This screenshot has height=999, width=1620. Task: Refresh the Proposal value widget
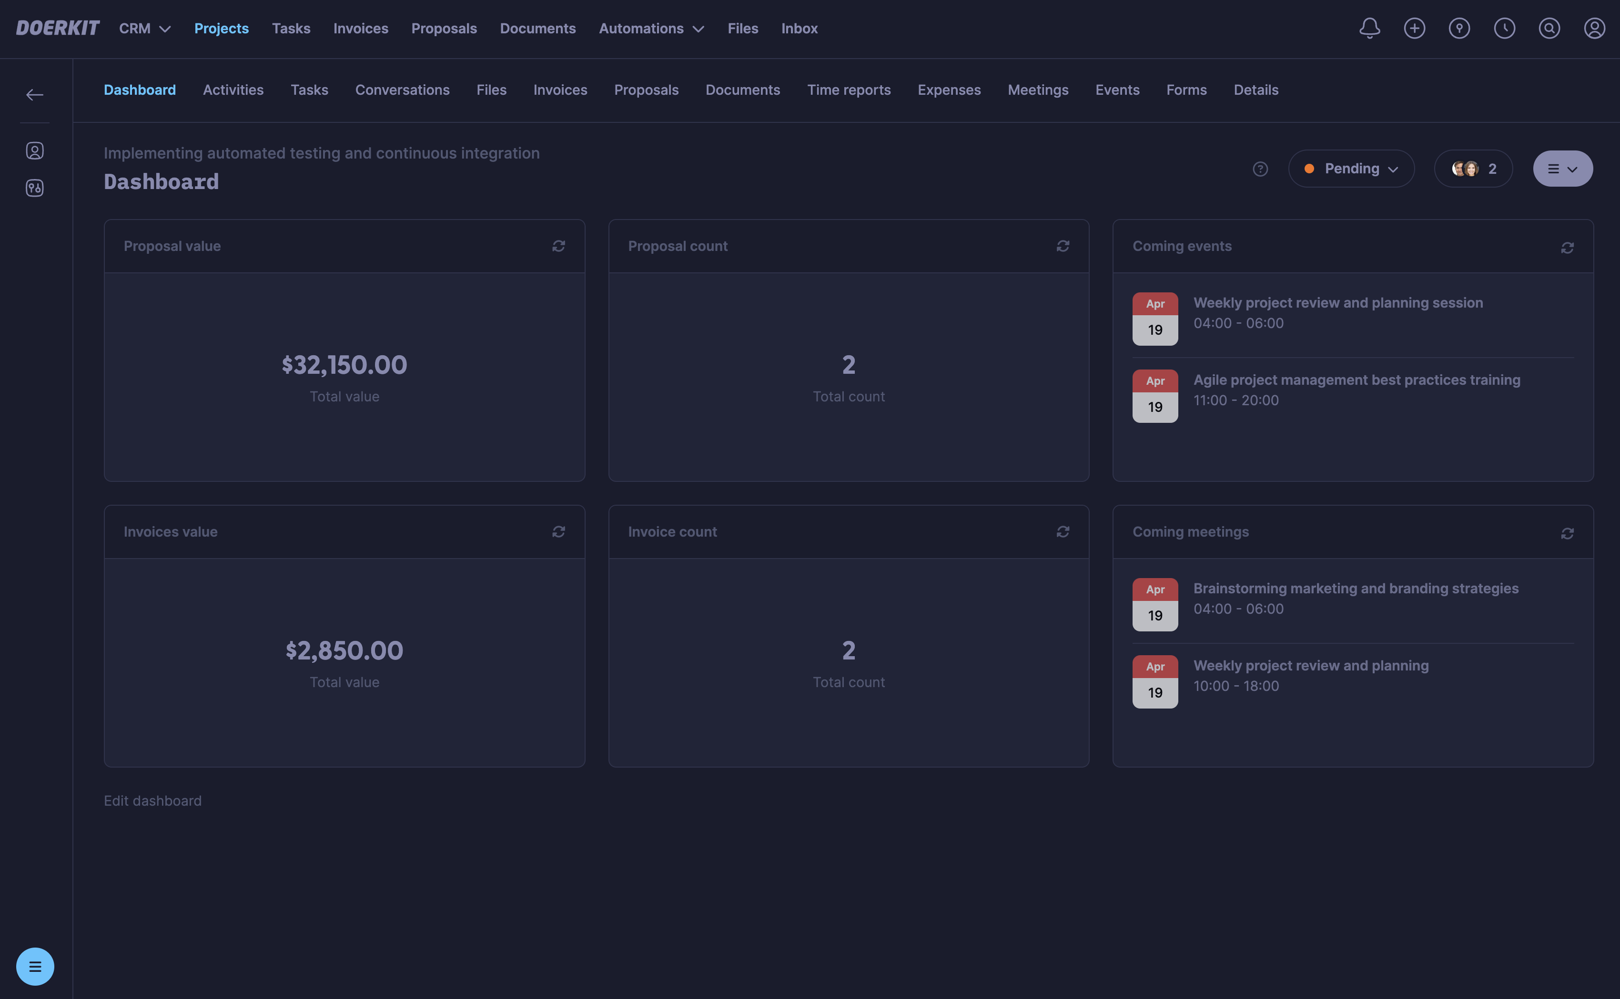558,246
